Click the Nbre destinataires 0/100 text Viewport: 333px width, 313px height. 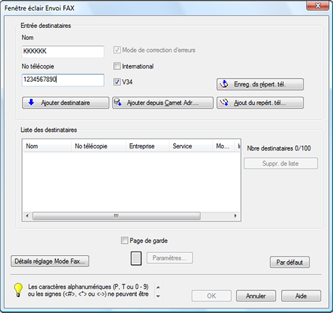click(279, 148)
